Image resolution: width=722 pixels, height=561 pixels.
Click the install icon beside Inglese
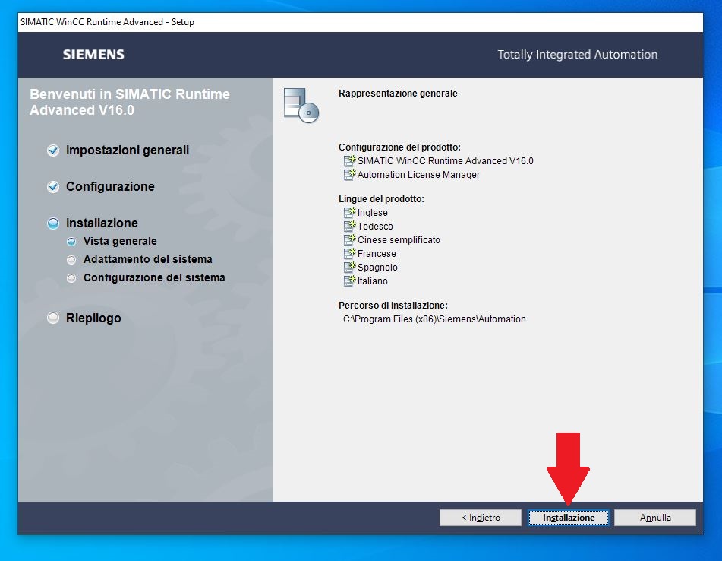click(350, 212)
